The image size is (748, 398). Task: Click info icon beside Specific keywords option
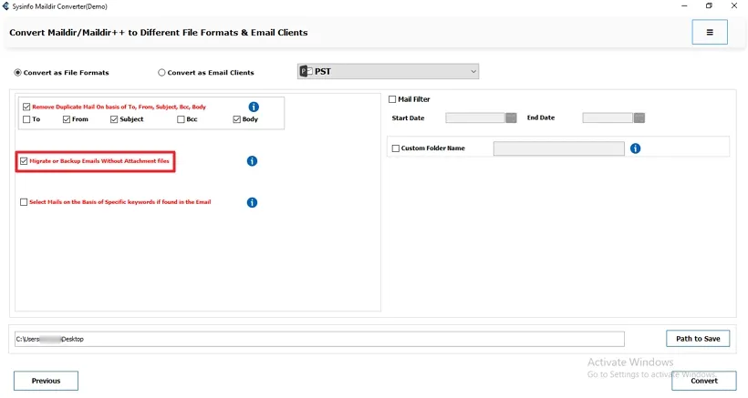click(252, 202)
